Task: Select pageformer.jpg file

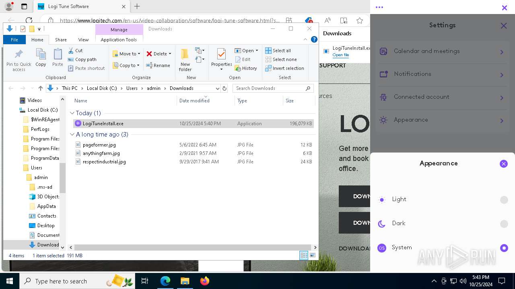Action: coord(99,145)
